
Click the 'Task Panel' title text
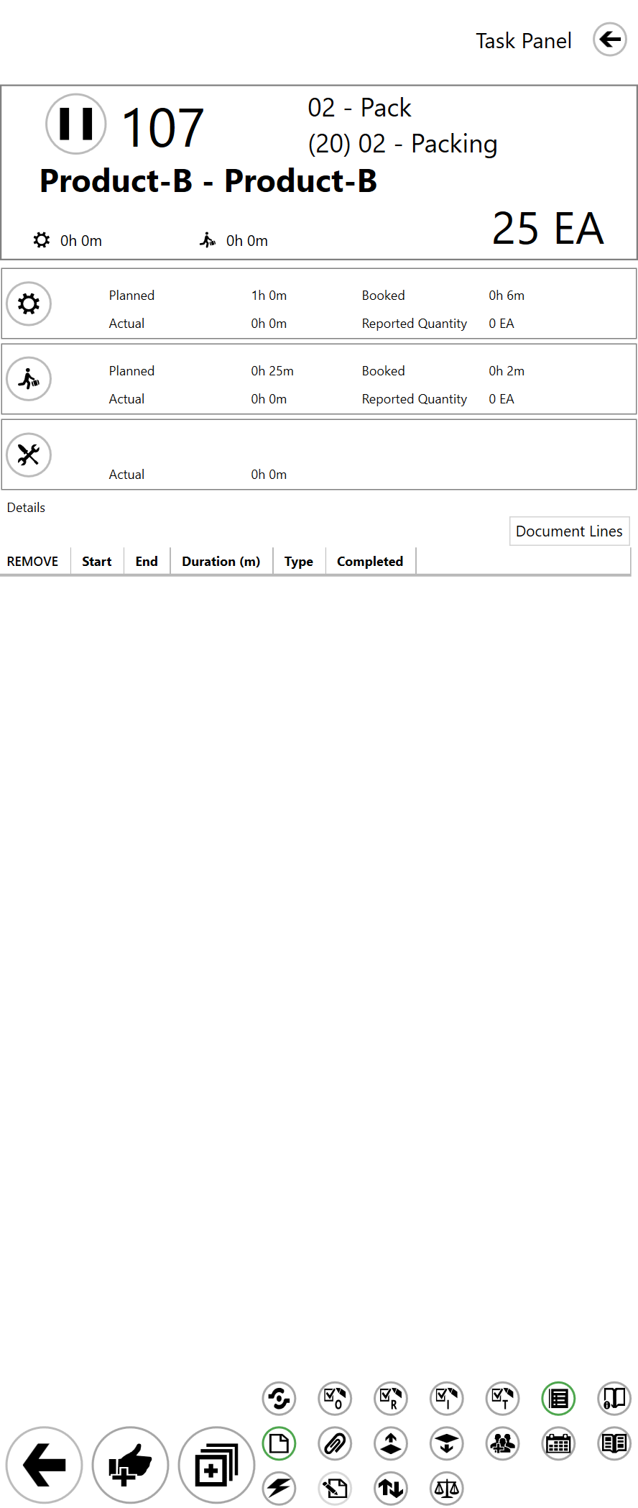pyautogui.click(x=524, y=41)
